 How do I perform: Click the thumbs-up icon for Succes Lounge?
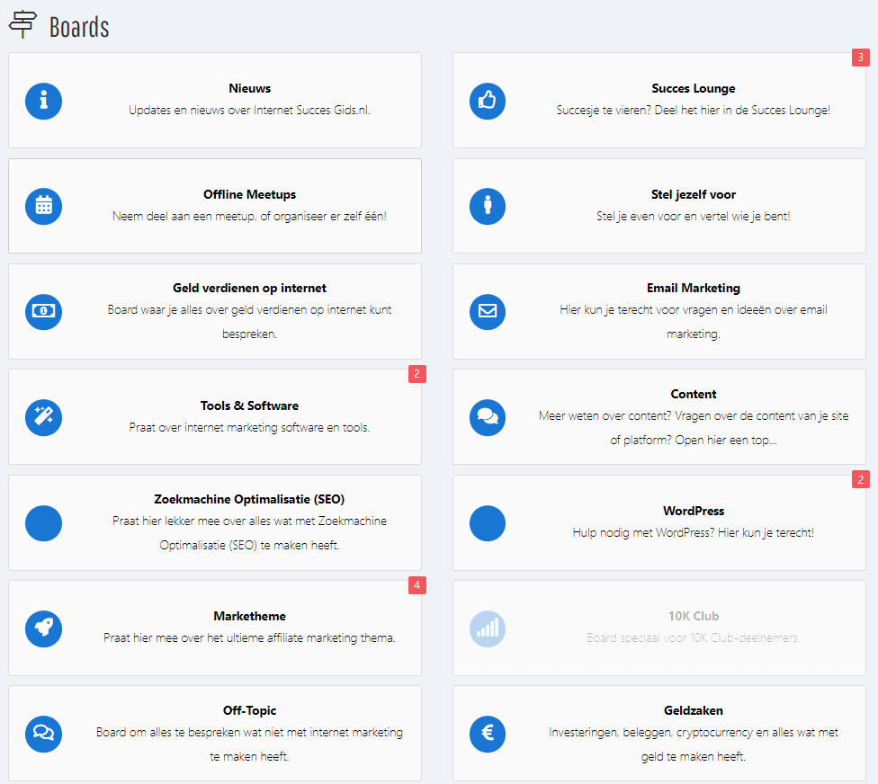click(x=488, y=101)
